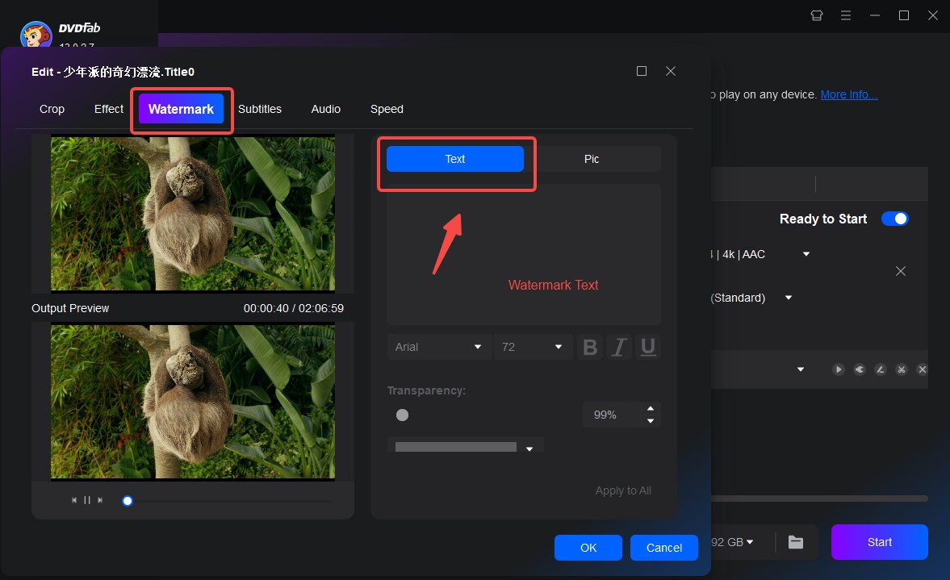The image size is (950, 580).
Task: Open the More Info link
Action: pos(849,94)
